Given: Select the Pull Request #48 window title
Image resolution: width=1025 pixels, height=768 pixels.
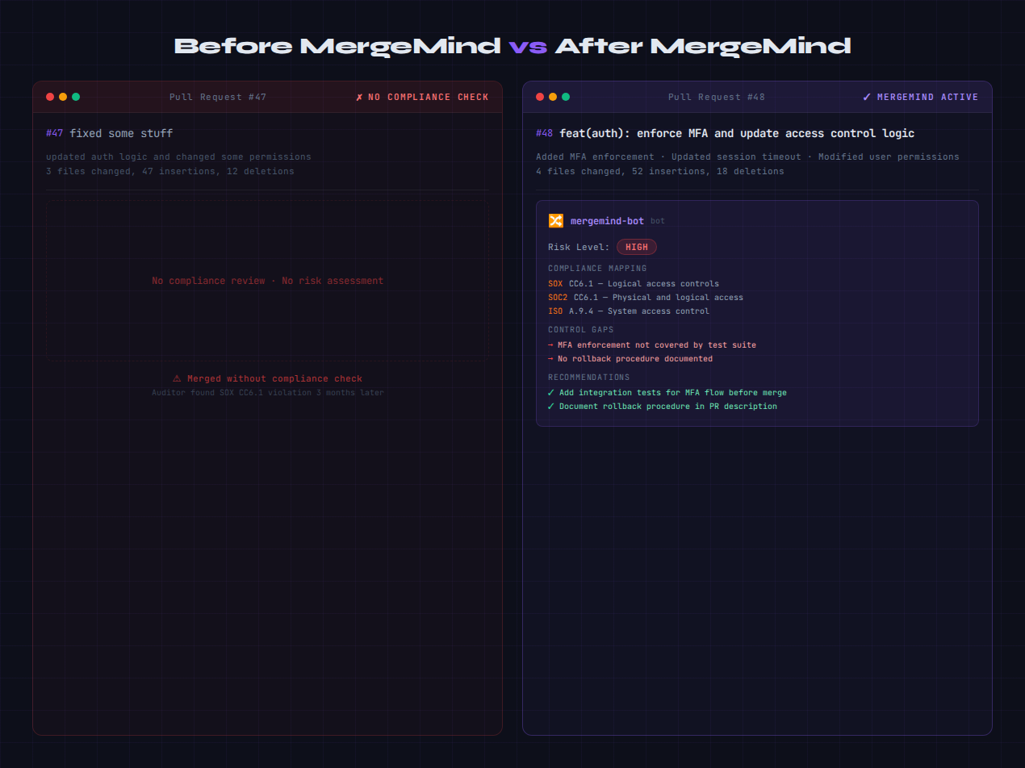Looking at the screenshot, I should click(717, 97).
